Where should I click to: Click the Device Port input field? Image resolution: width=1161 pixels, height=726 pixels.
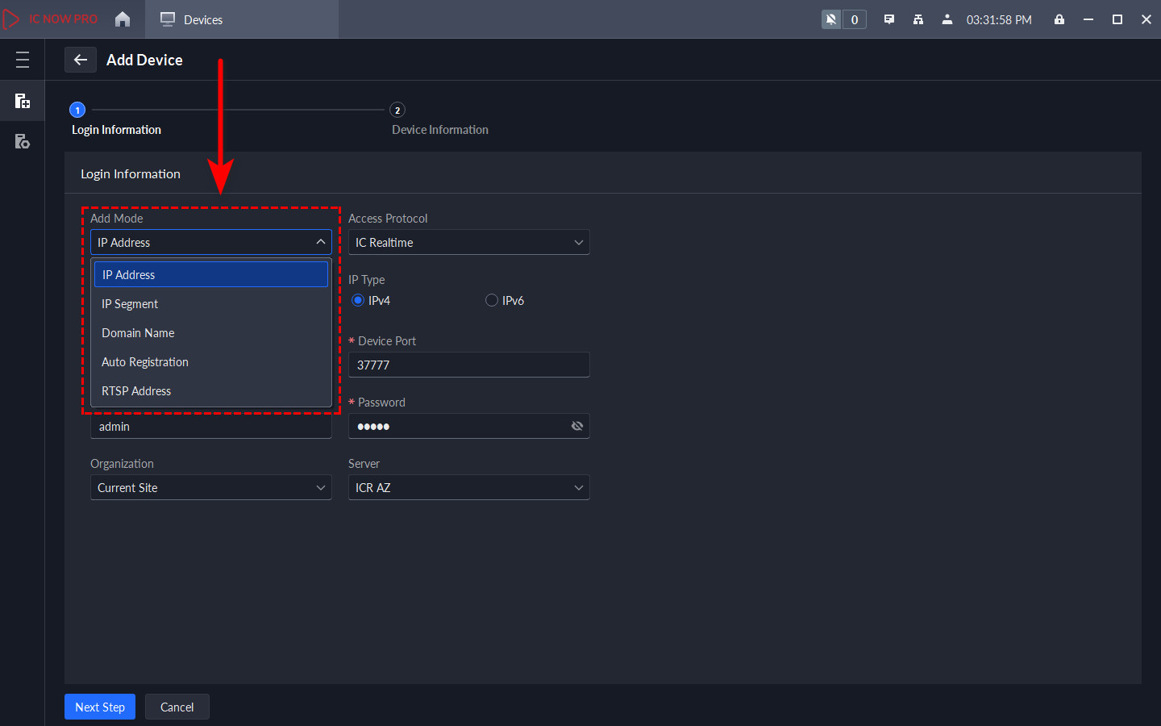tap(468, 365)
